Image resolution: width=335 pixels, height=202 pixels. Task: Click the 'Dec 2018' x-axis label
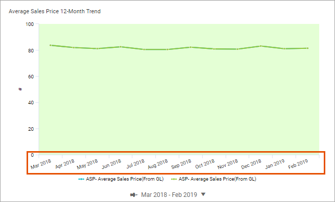point(251,164)
